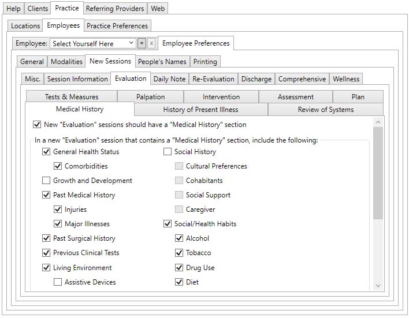Click the x button beside Employee dropdown

151,43
